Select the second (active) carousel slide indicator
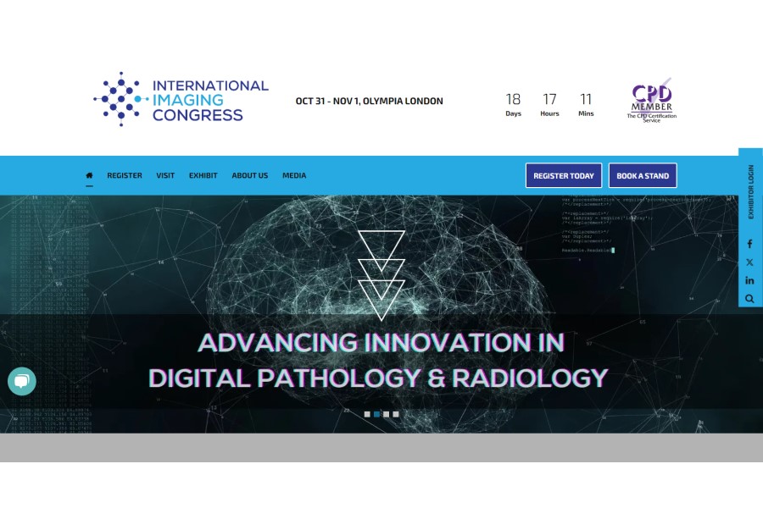This screenshot has width=763, height=508. 376,414
